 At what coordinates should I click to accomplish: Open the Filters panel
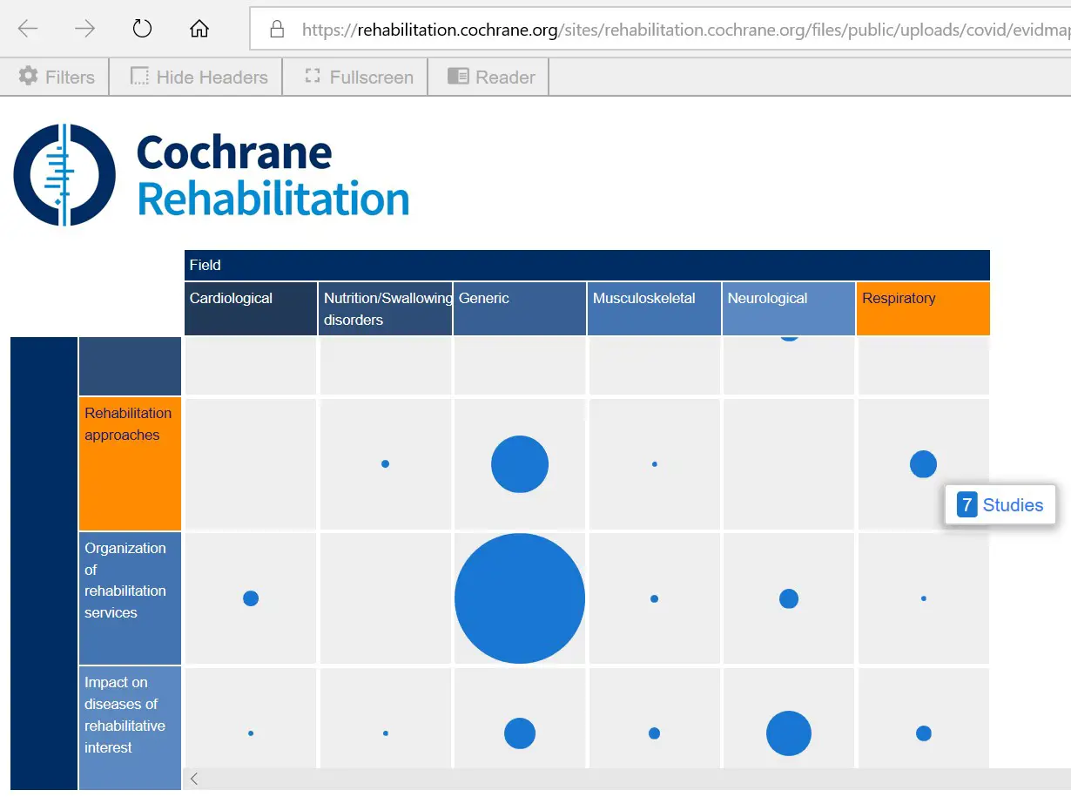pos(55,77)
